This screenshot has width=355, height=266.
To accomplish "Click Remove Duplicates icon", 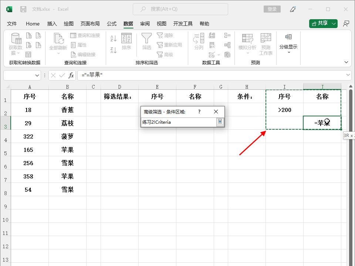I will coord(212,45).
